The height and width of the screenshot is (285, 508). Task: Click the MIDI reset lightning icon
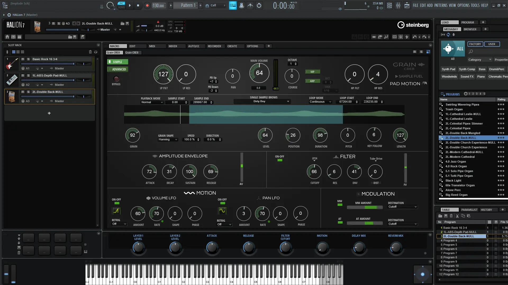(x=407, y=37)
